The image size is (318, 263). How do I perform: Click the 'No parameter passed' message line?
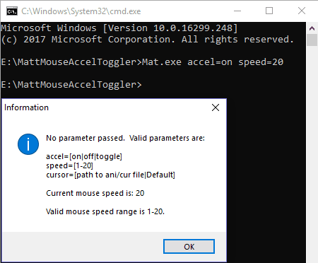[x=125, y=138]
